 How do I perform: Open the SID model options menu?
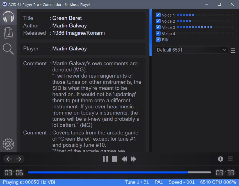[233, 50]
